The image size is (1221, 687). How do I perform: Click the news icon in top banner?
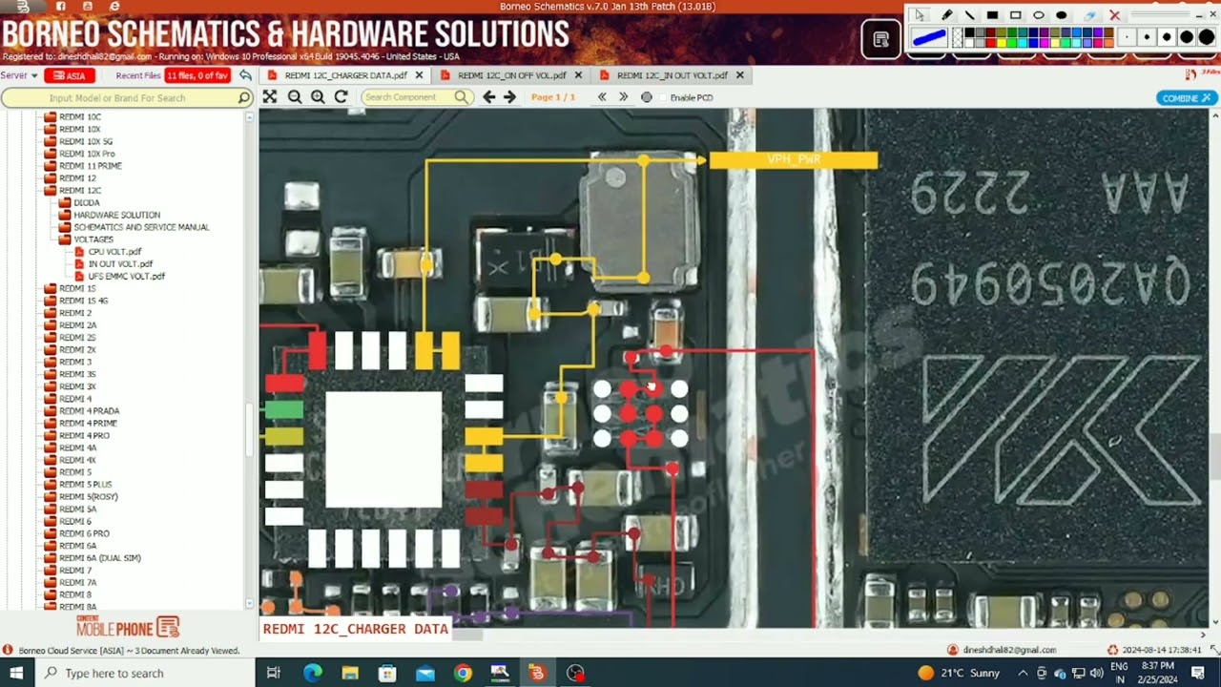pyautogui.click(x=881, y=40)
